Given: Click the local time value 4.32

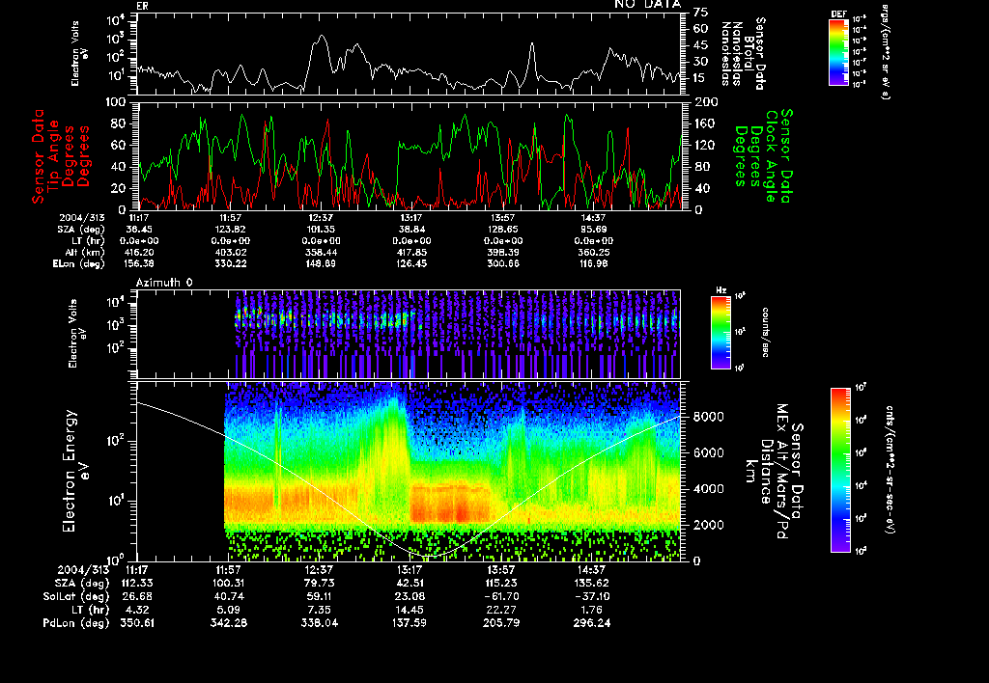Looking at the screenshot, I should (x=139, y=610).
